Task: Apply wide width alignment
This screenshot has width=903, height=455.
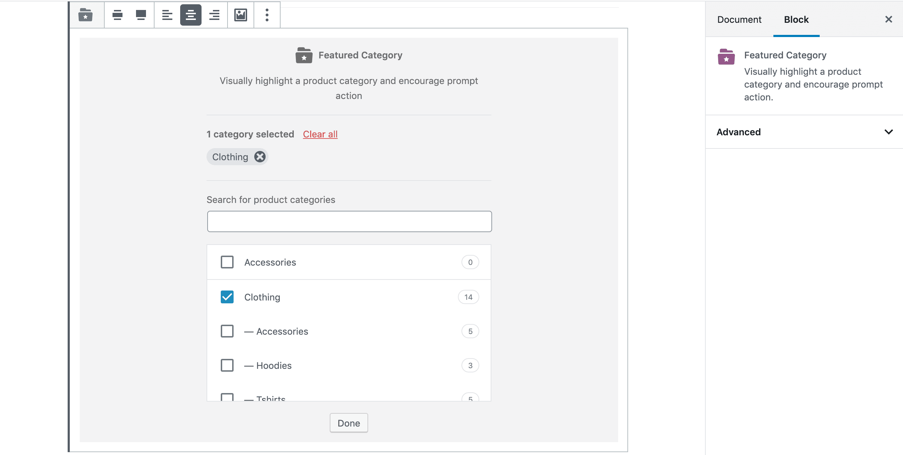Action: [x=118, y=15]
